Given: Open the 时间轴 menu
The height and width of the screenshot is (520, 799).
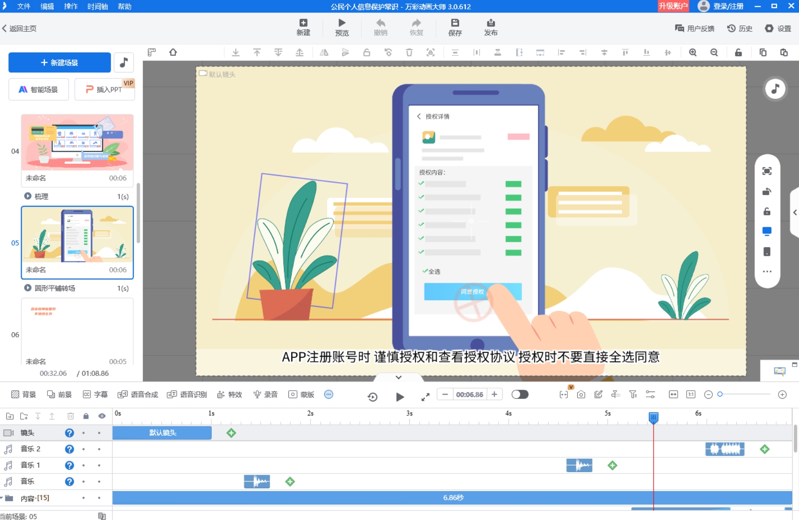Looking at the screenshot, I should pos(98,6).
